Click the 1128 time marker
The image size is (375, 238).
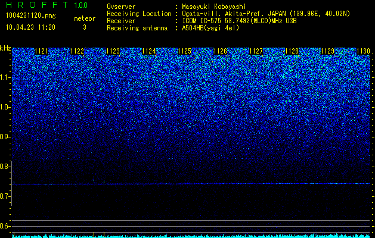pyautogui.click(x=292, y=51)
